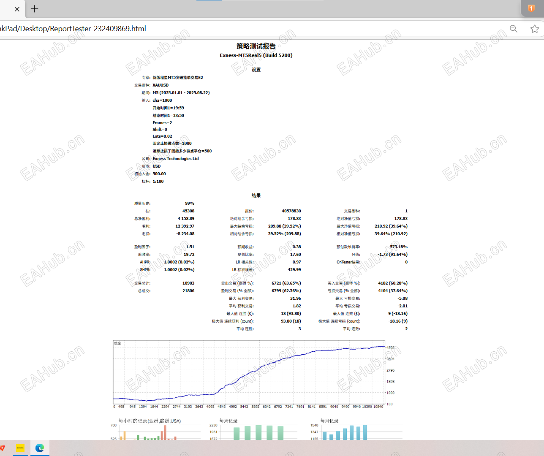
Task: Select expert name 新版程星MT5突破挂单交易E2
Action: [x=178, y=78]
